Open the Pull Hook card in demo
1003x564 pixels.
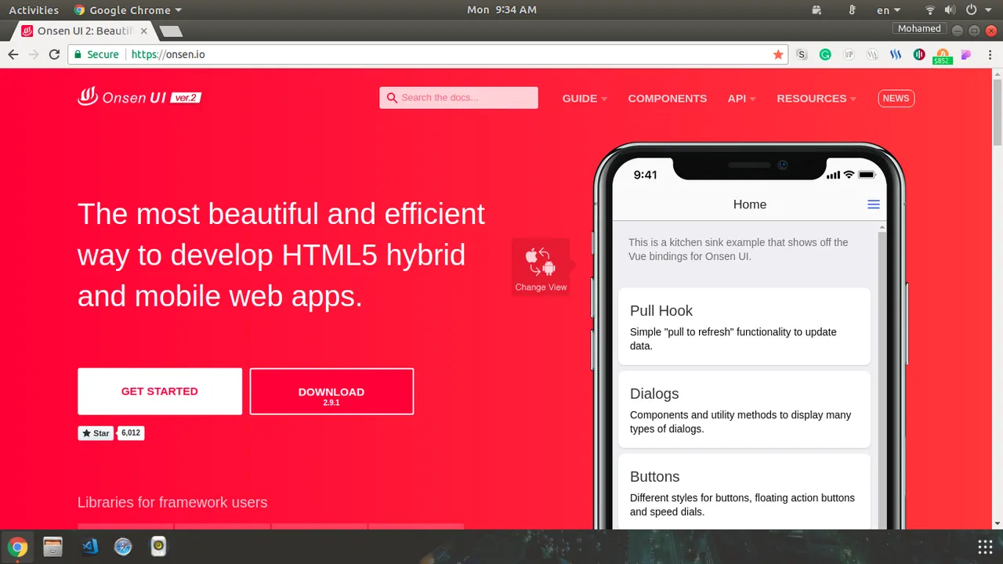pyautogui.click(x=744, y=326)
